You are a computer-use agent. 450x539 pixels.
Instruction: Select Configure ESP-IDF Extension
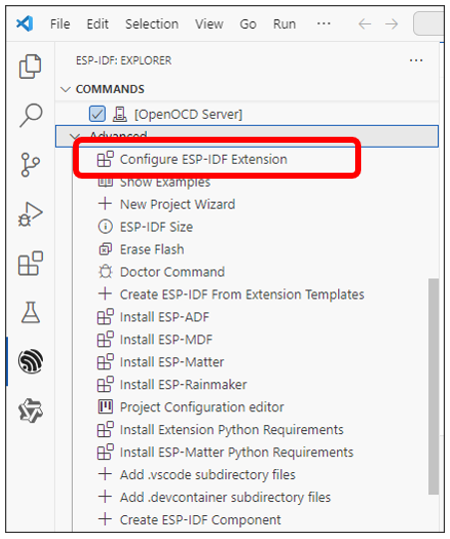pyautogui.click(x=204, y=160)
